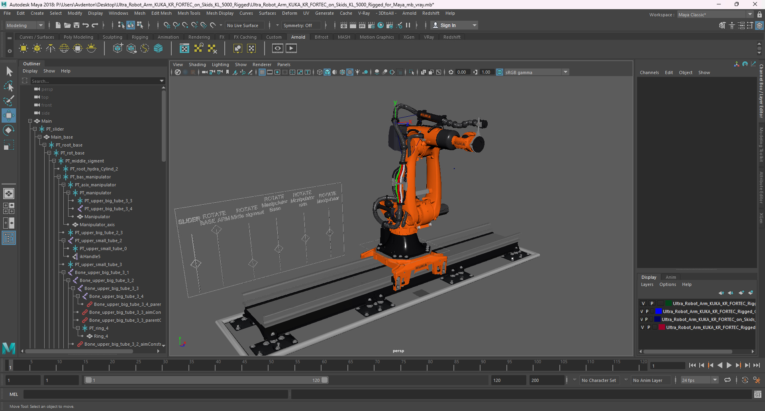The width and height of the screenshot is (765, 411).
Task: Collapse PT_manipulator node in Outliner
Action: [x=68, y=193]
